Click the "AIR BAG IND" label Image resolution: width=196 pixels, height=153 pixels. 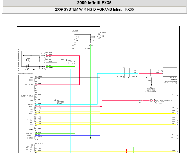[x=29, y=63]
